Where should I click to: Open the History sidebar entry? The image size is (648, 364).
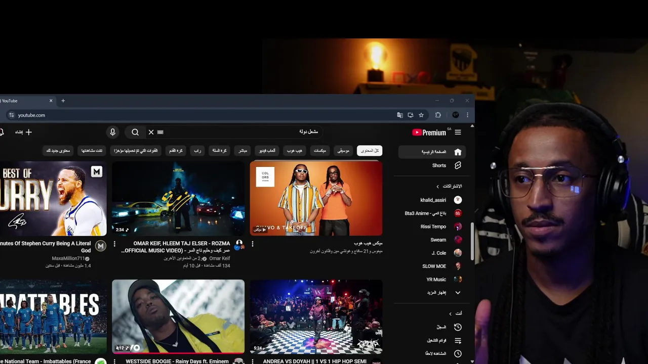pyautogui.click(x=432, y=327)
